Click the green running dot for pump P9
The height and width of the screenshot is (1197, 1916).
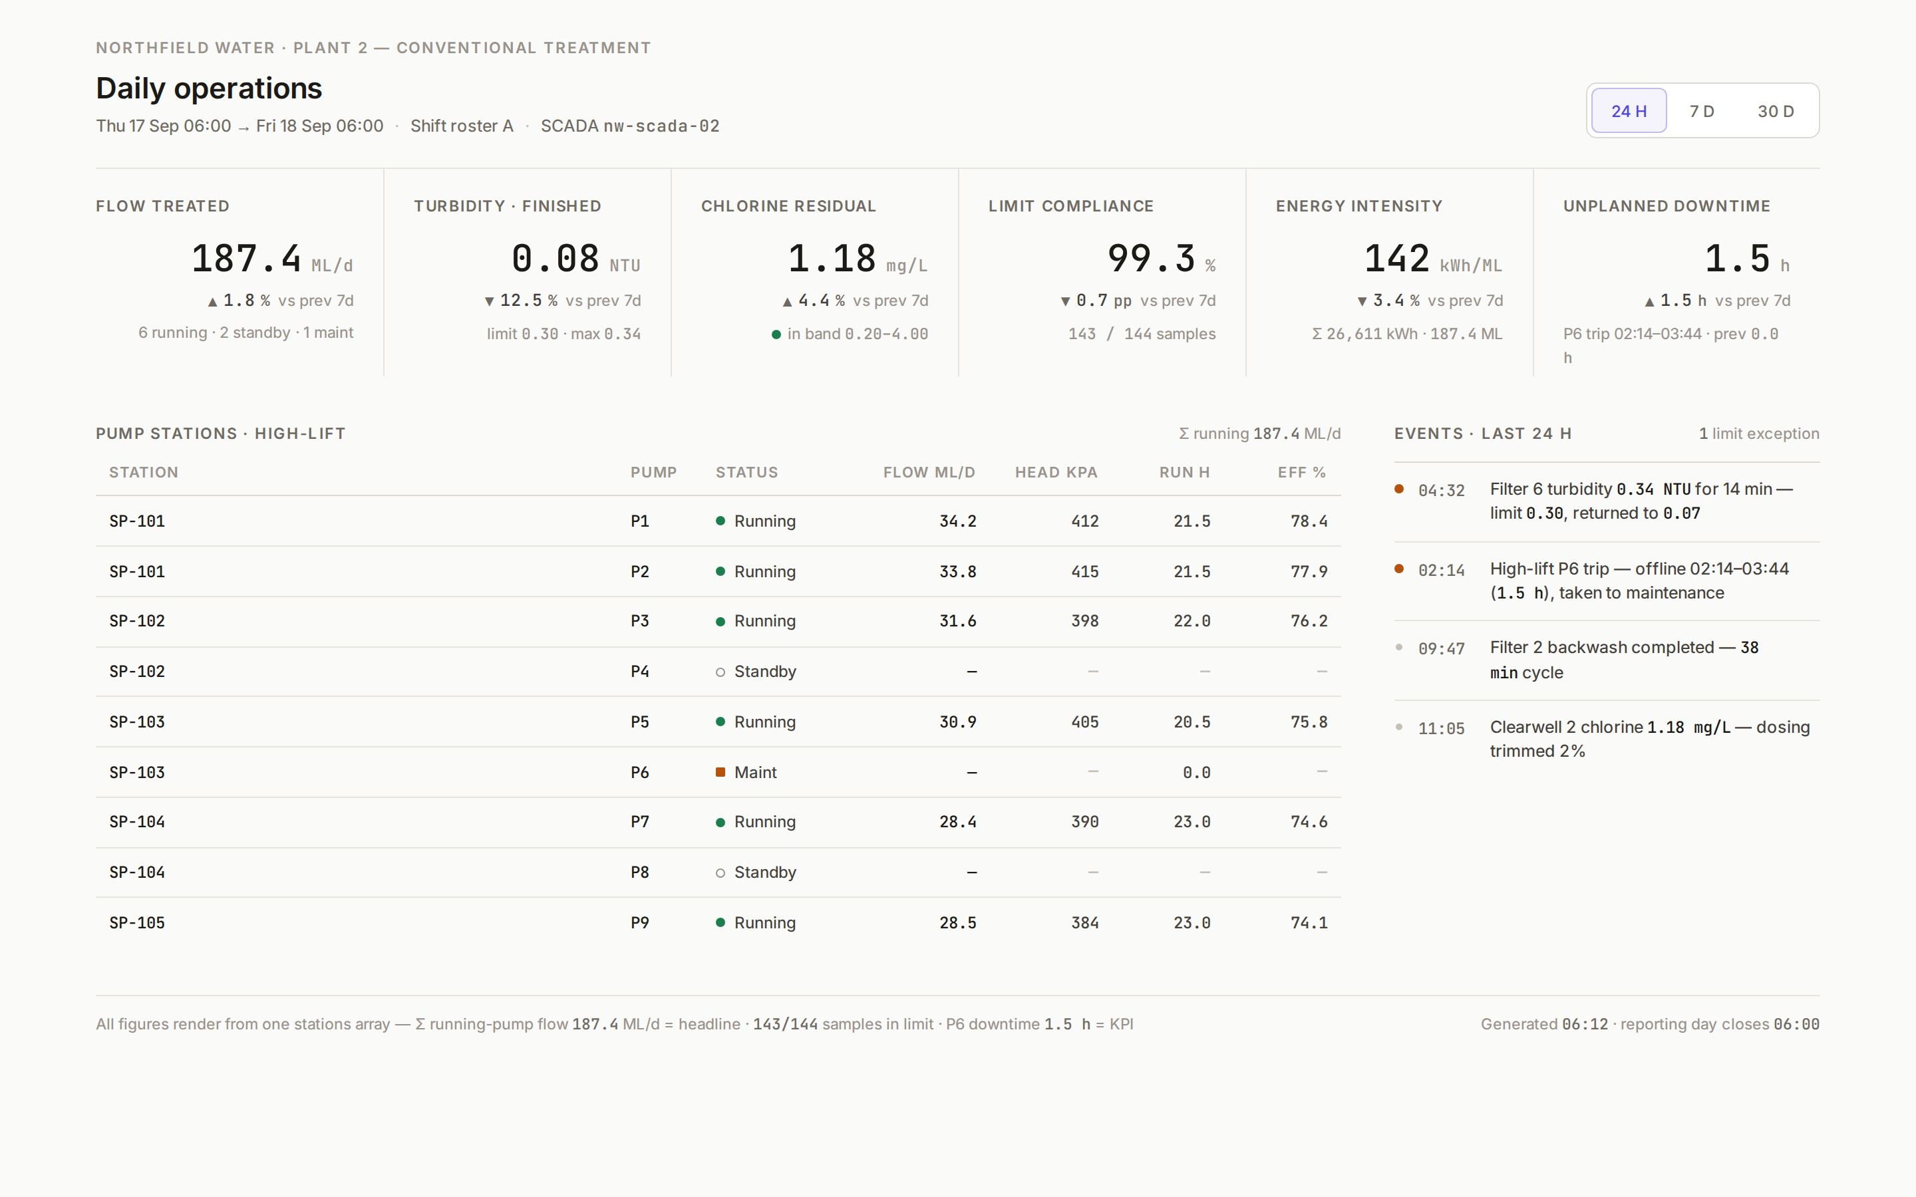pos(720,922)
